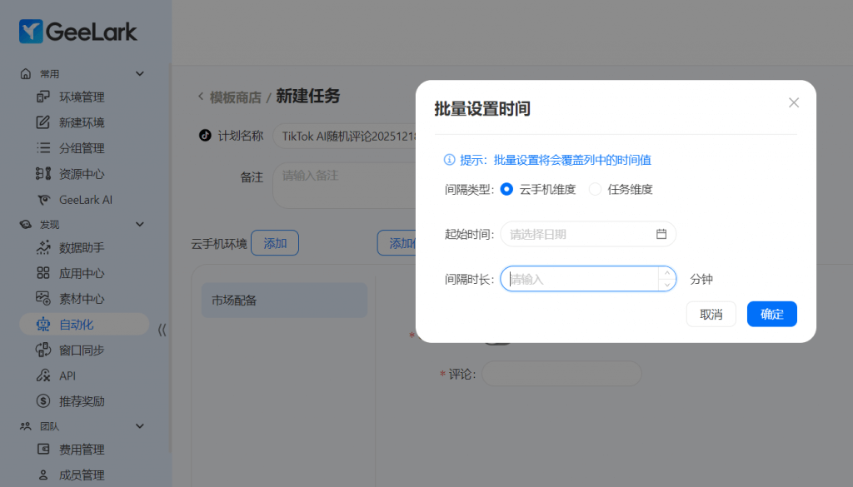Select the 任务维度 radio option
853x487 pixels.
pyautogui.click(x=595, y=189)
